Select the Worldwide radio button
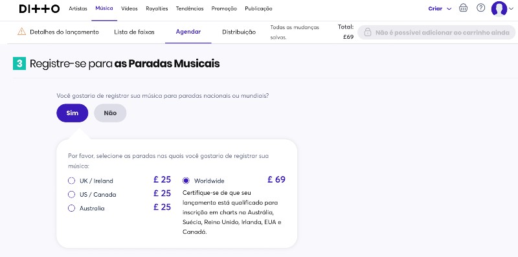Image resolution: width=518 pixels, height=257 pixels. tap(186, 181)
